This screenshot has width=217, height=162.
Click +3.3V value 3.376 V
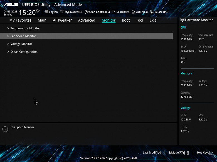click(185, 131)
